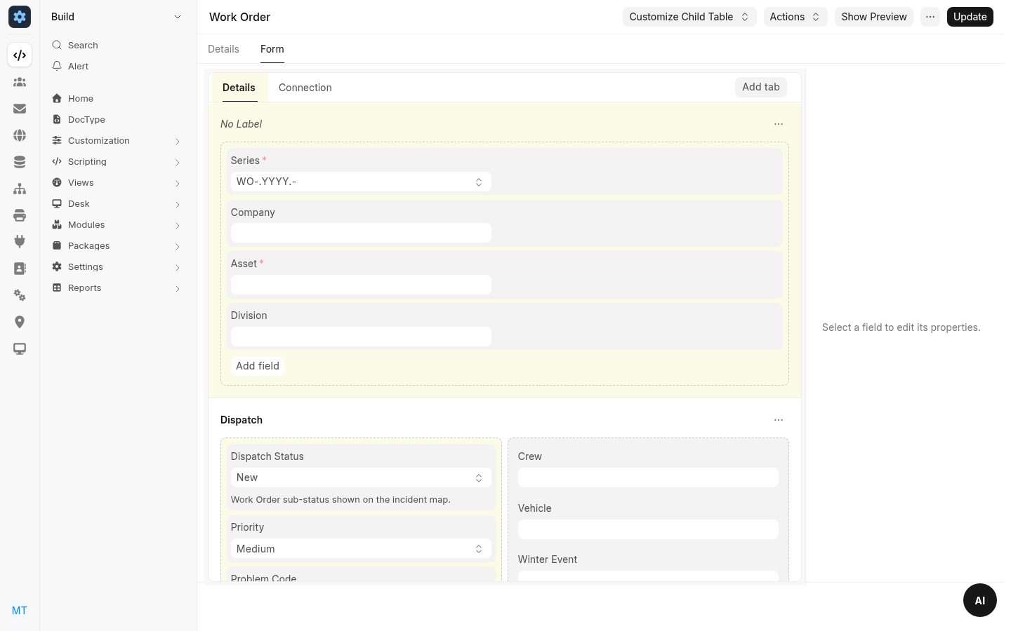Switch to Details tab beside Form
This screenshot has width=1011, height=631.
223,49
